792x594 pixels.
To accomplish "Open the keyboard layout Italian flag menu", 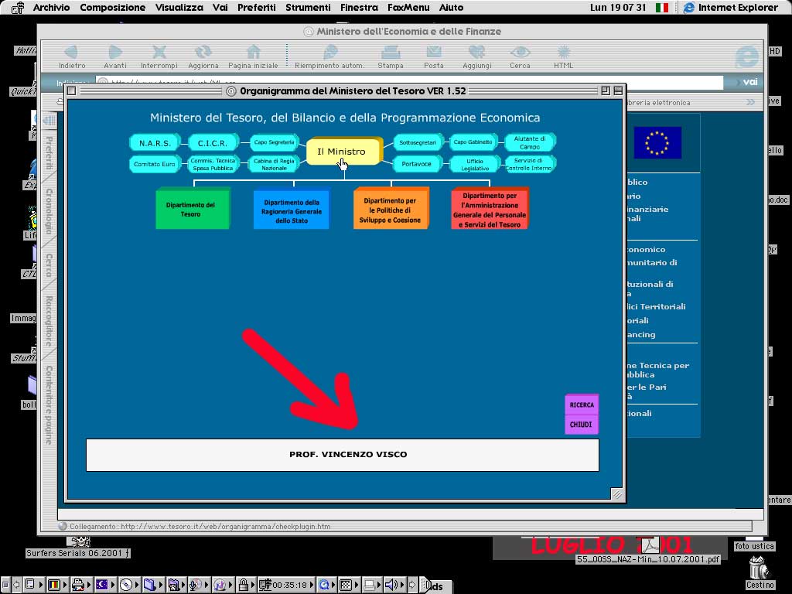I will tap(662, 8).
